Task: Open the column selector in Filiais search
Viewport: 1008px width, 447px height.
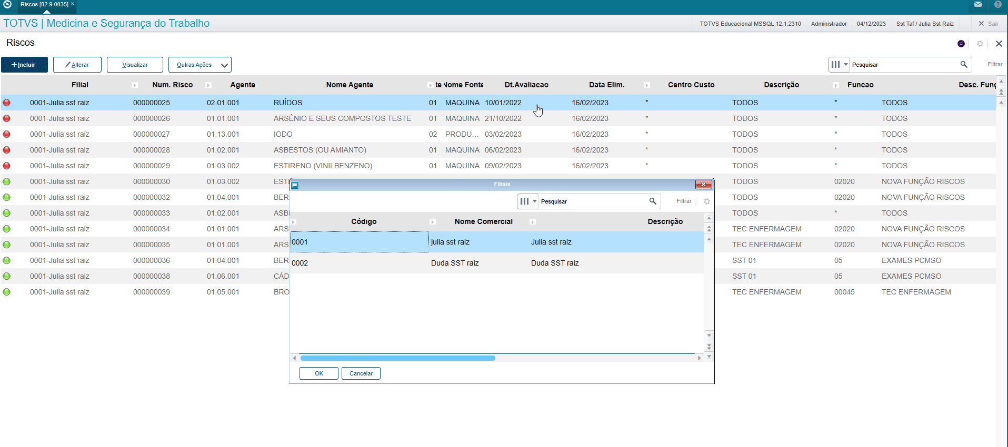Action: click(528, 201)
